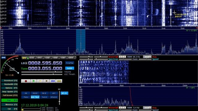The width and height of the screenshot is (198, 111).
Task: Click the highlighted tuning passband in RF spectrum
Action: pos(81,42)
